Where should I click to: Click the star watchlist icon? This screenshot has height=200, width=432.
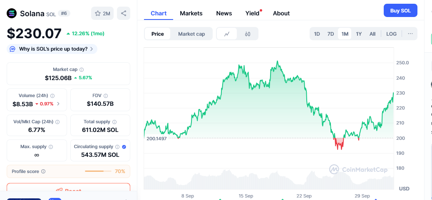98,14
